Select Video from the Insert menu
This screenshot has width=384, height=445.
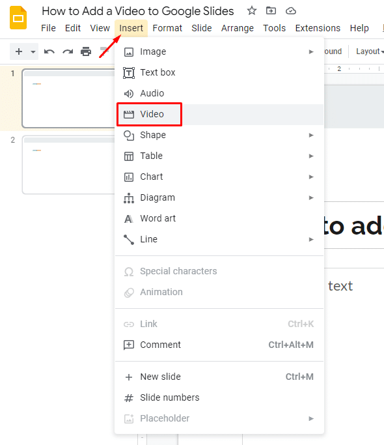[219, 115]
